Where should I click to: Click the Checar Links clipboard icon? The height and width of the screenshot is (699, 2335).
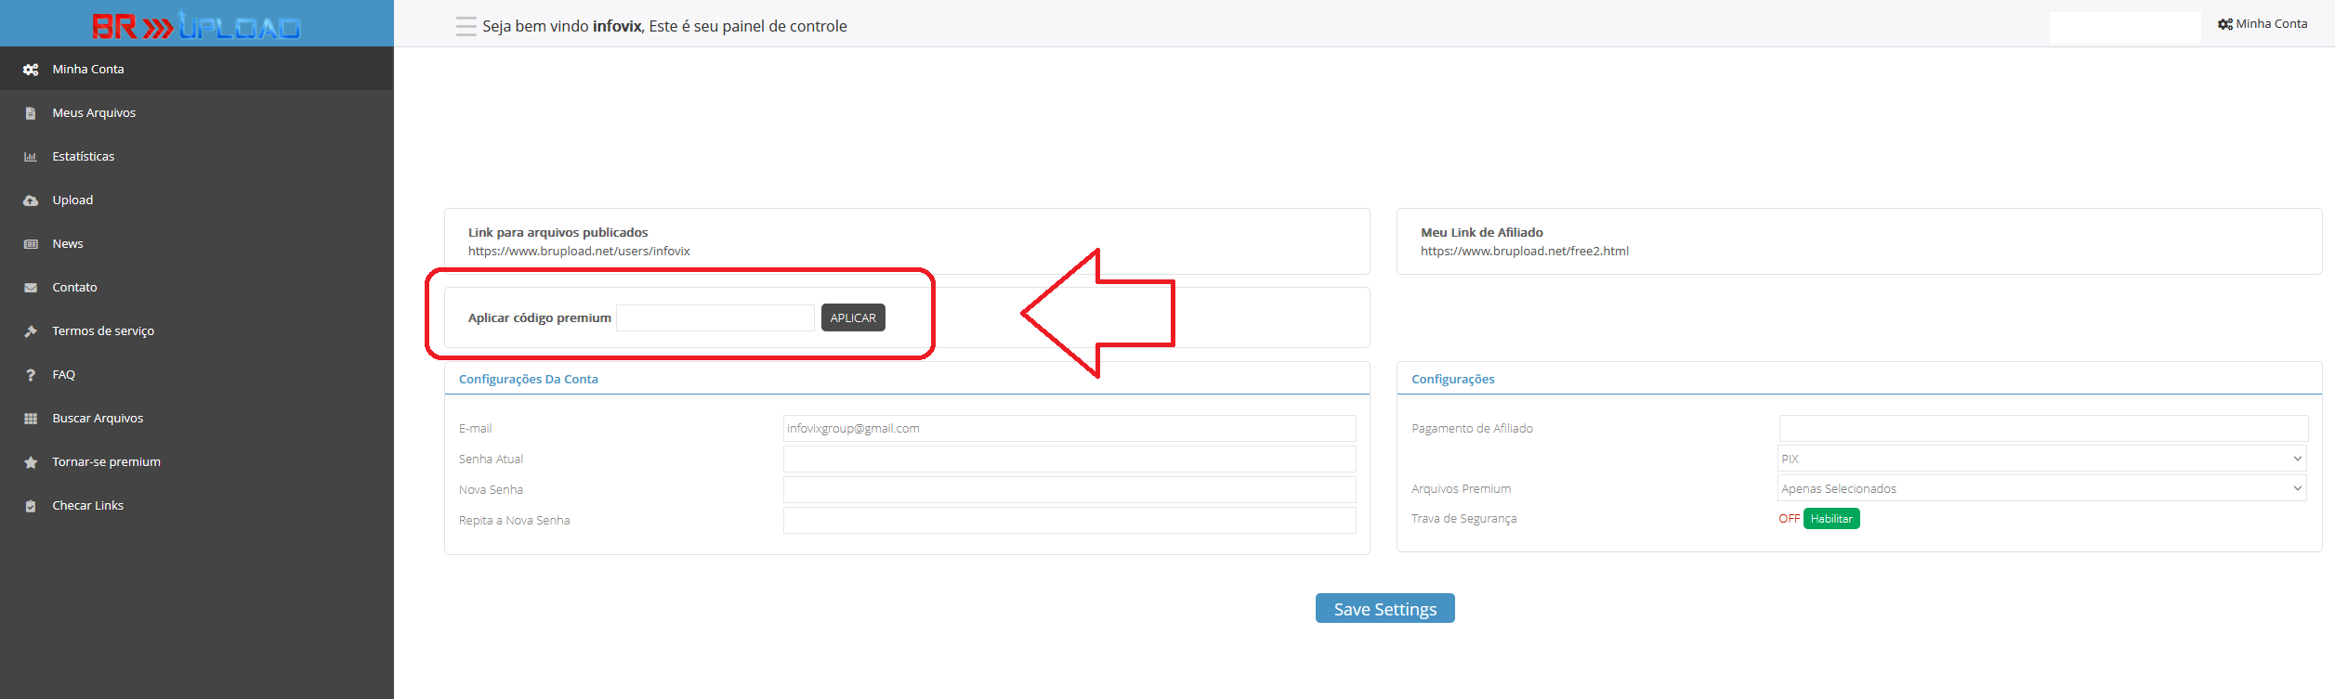pos(31,506)
